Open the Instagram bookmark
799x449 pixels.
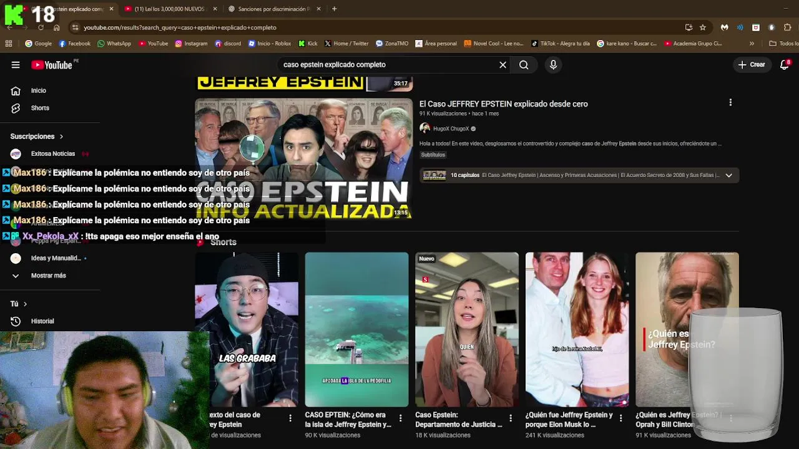point(191,44)
